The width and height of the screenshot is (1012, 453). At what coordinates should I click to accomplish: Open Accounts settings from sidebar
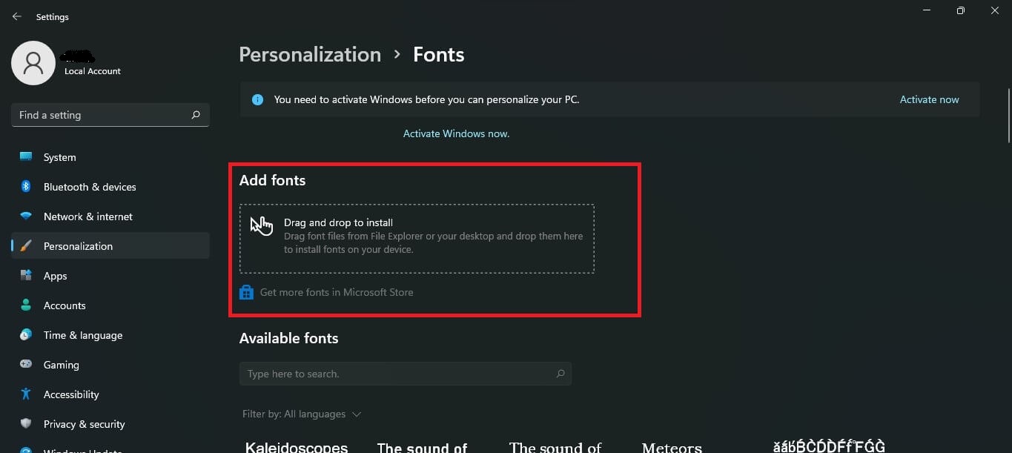pos(25,305)
